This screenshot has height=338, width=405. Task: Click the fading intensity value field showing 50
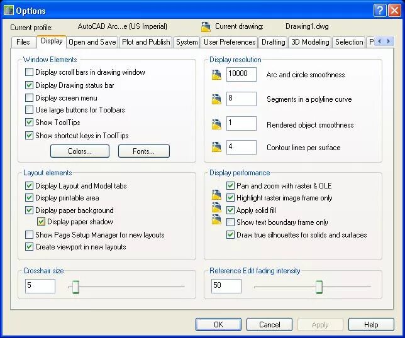tap(226, 286)
